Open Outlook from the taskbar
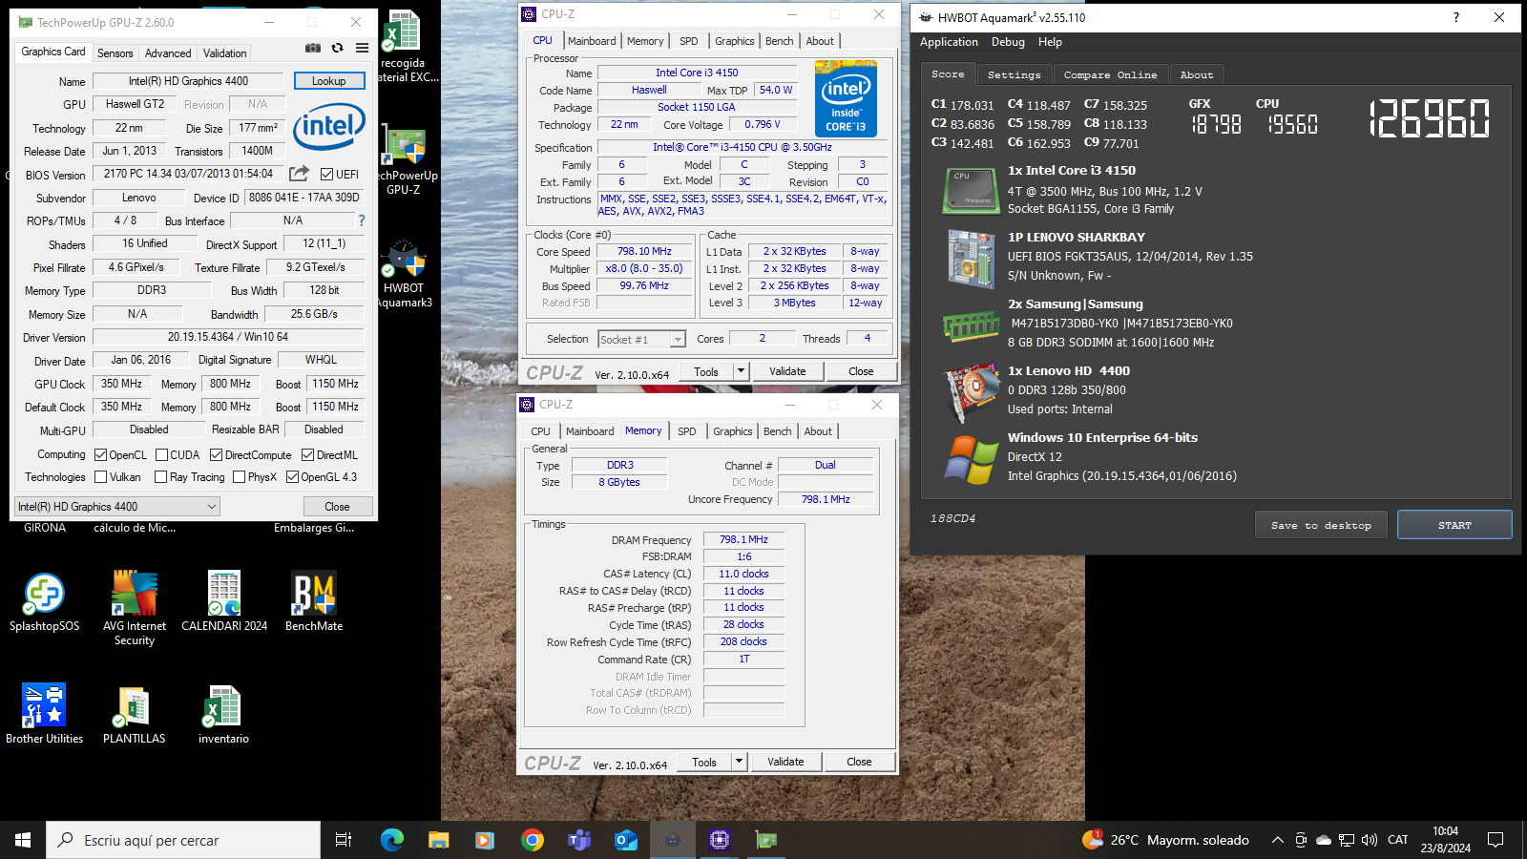The width and height of the screenshot is (1527, 859). click(x=626, y=840)
